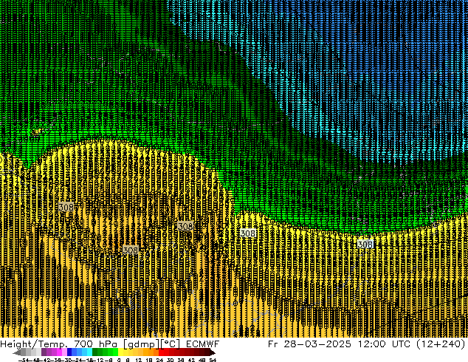This screenshot has height=362, width=468.
Task: Click the gray left arrow end of the color scale
Action: tap(16, 352)
